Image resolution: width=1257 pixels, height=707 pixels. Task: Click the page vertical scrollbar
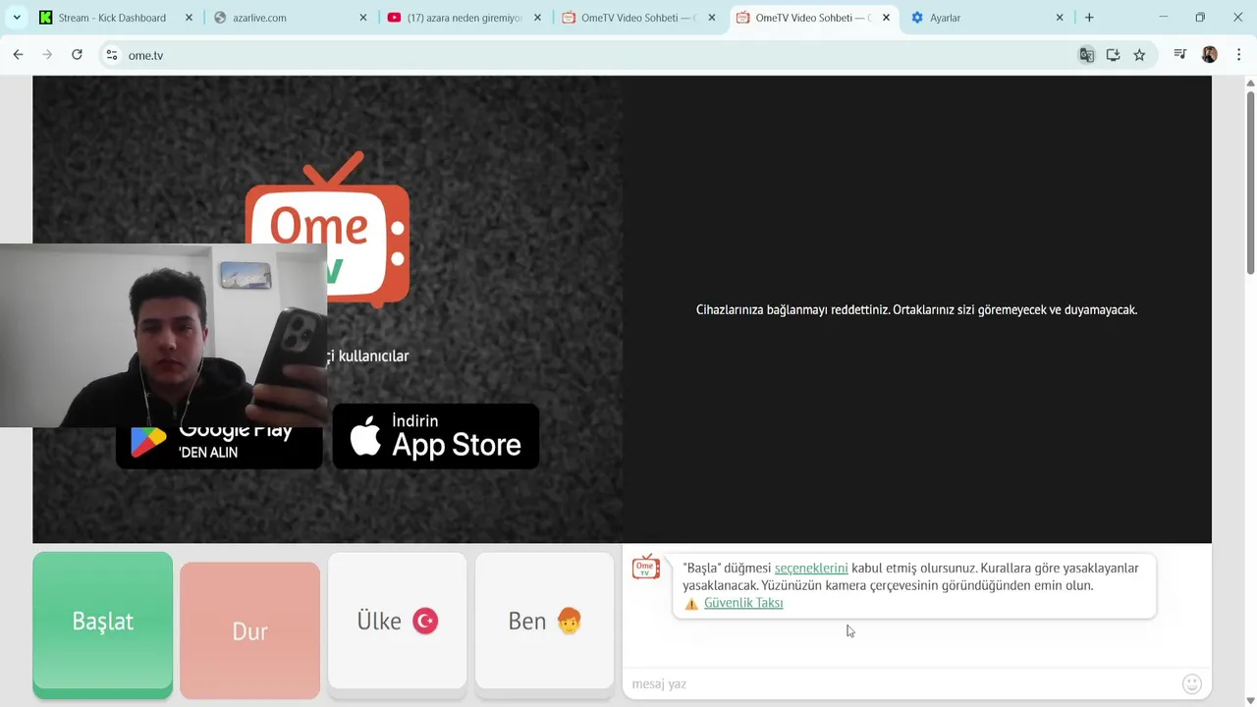coord(1250,183)
